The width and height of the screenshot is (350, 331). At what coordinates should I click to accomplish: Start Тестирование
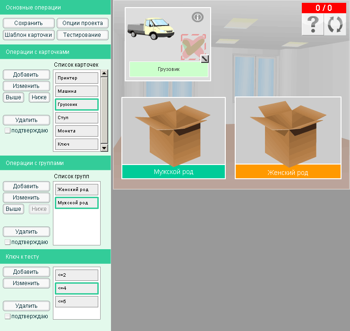83,35
